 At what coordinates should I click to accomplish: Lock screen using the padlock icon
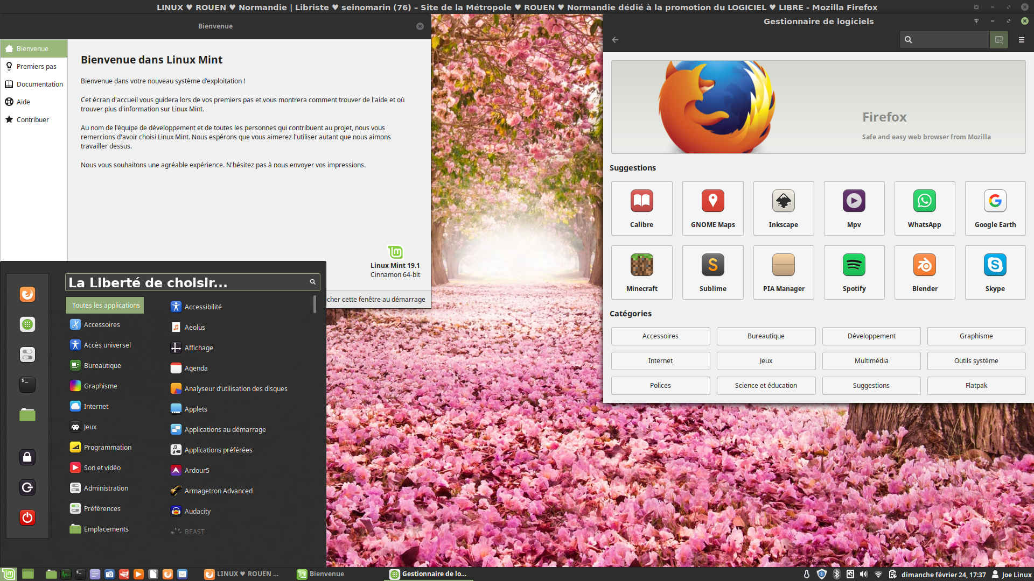pyautogui.click(x=27, y=457)
